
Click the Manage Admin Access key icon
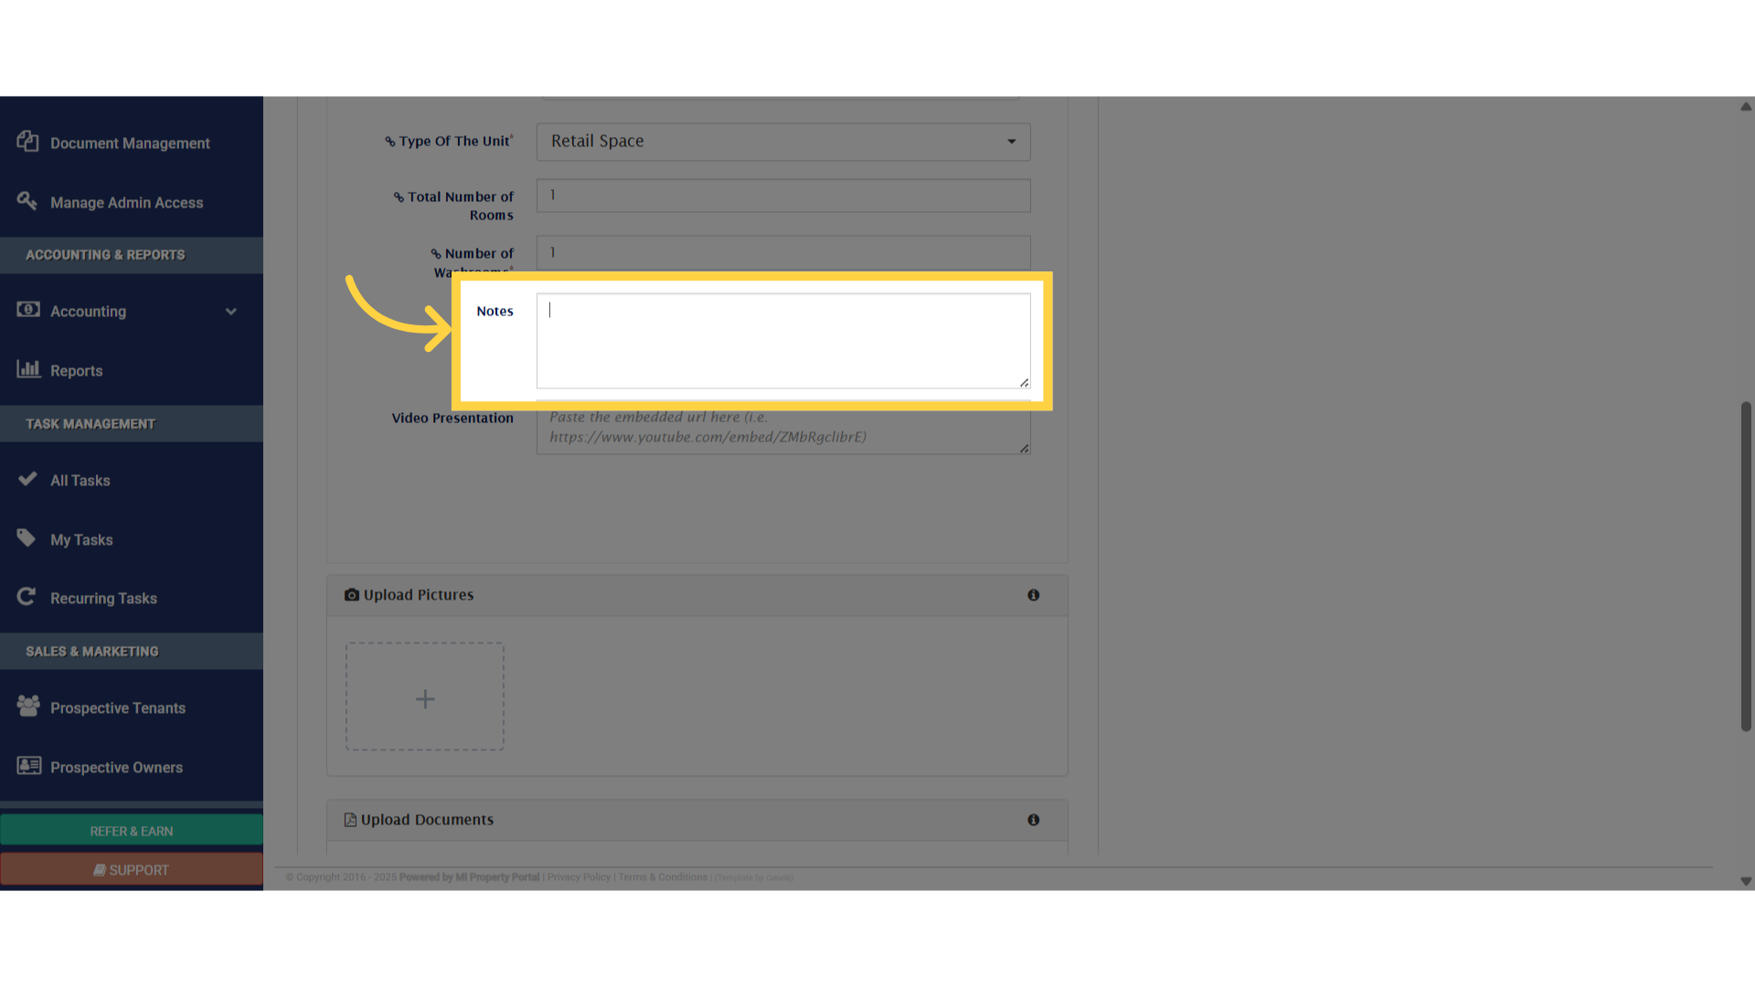pyautogui.click(x=27, y=201)
